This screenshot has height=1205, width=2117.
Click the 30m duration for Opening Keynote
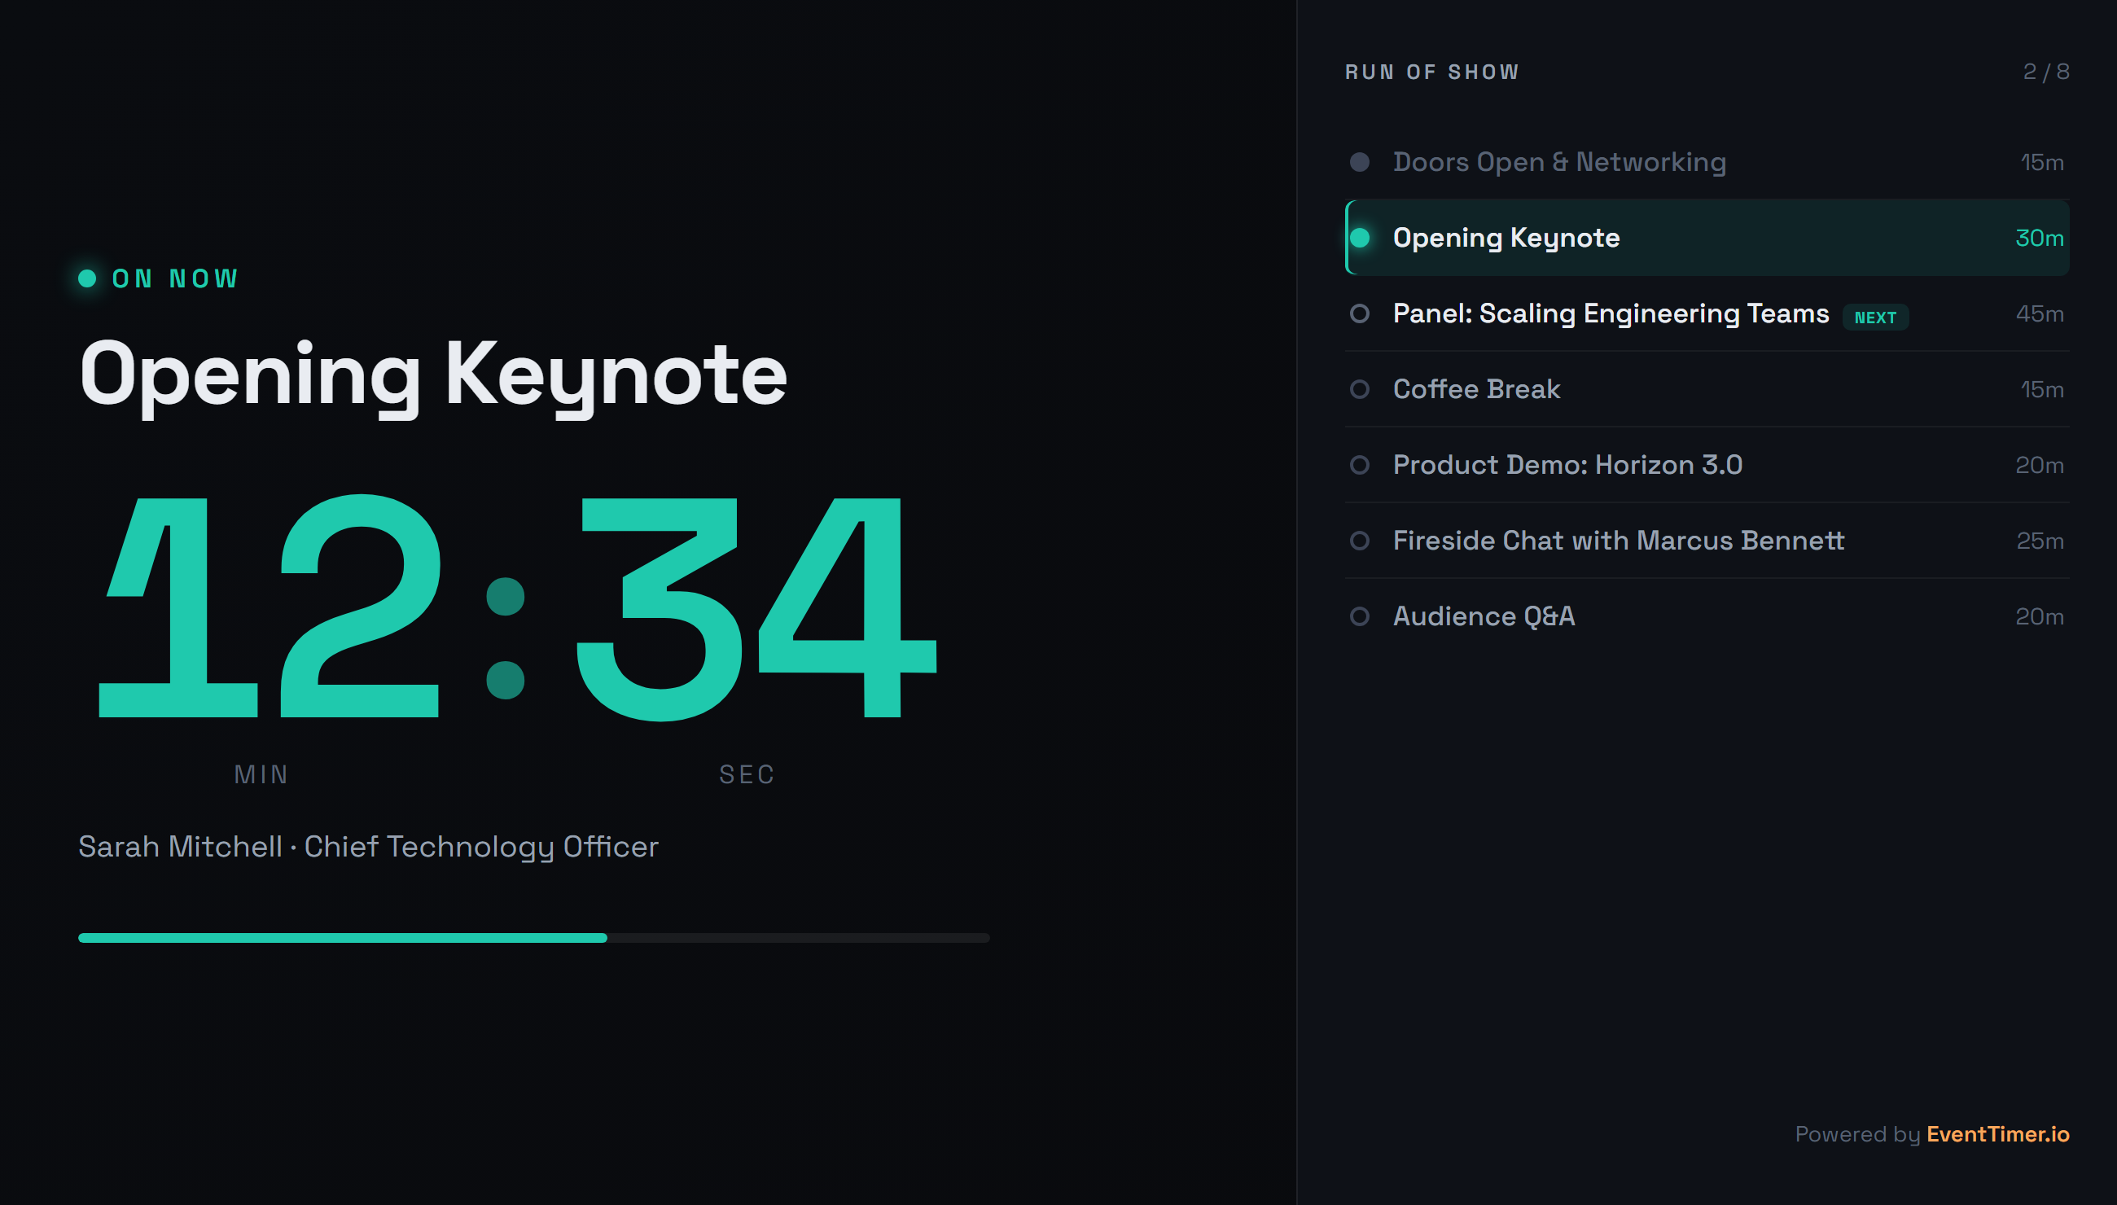[2039, 239]
